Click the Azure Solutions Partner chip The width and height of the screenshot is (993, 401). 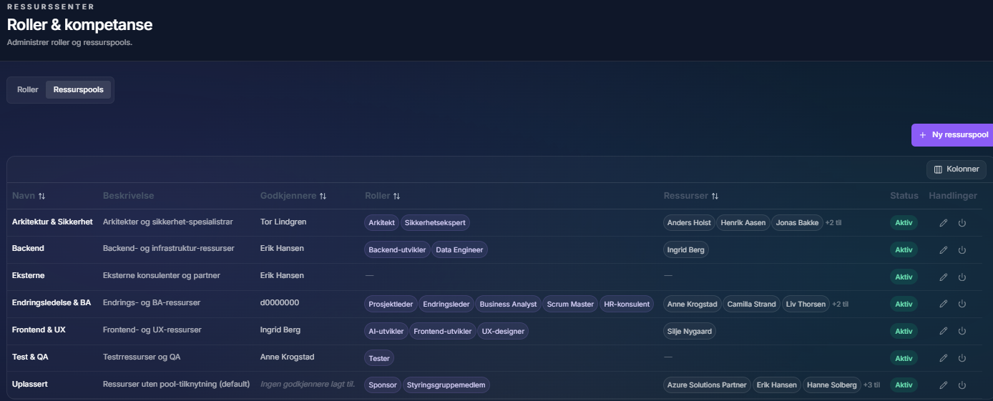pyautogui.click(x=707, y=385)
